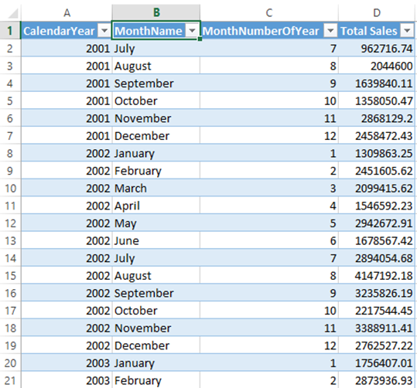Select column D header
The height and width of the screenshot is (388, 417).
click(x=377, y=12)
